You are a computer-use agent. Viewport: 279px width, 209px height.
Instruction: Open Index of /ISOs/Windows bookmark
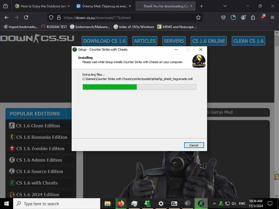(x=134, y=27)
